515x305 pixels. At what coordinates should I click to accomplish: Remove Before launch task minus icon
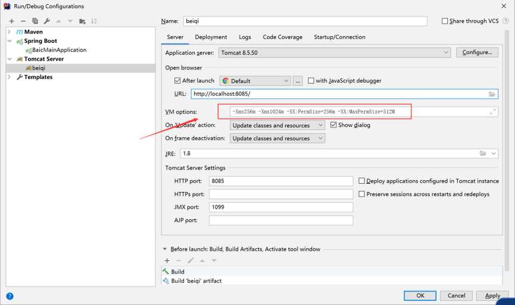point(179,261)
